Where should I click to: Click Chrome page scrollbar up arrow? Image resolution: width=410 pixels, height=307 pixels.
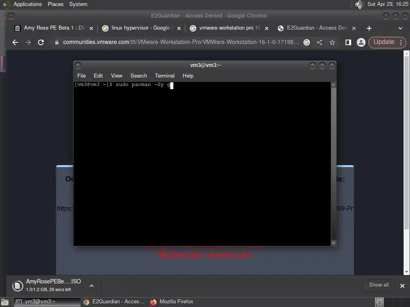click(406, 54)
